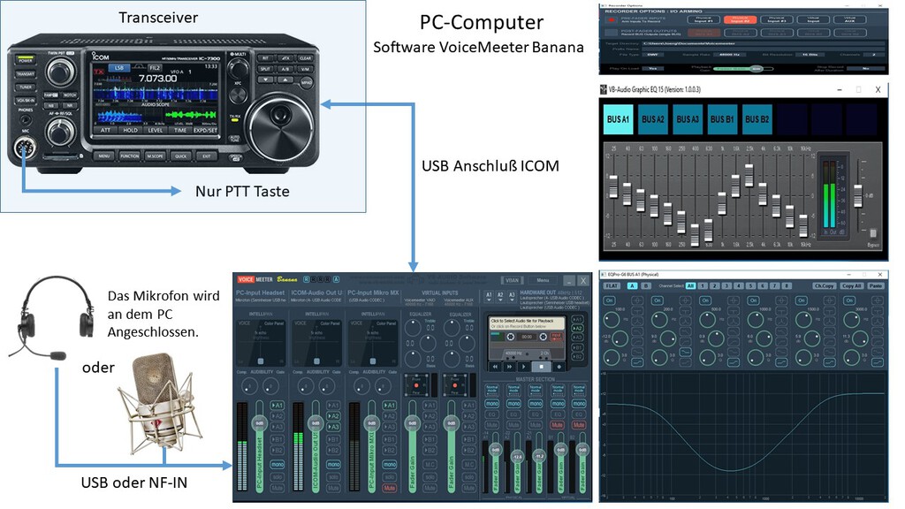Fast-forward the VoiceMeeter cassette player
This screenshot has height=509, width=905.
(x=509, y=367)
